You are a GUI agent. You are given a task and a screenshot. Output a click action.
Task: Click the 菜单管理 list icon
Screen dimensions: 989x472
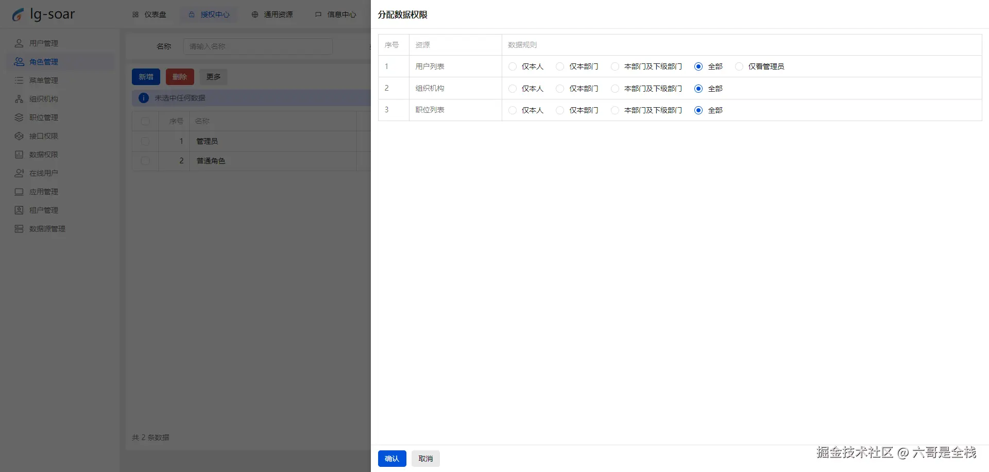(x=19, y=80)
